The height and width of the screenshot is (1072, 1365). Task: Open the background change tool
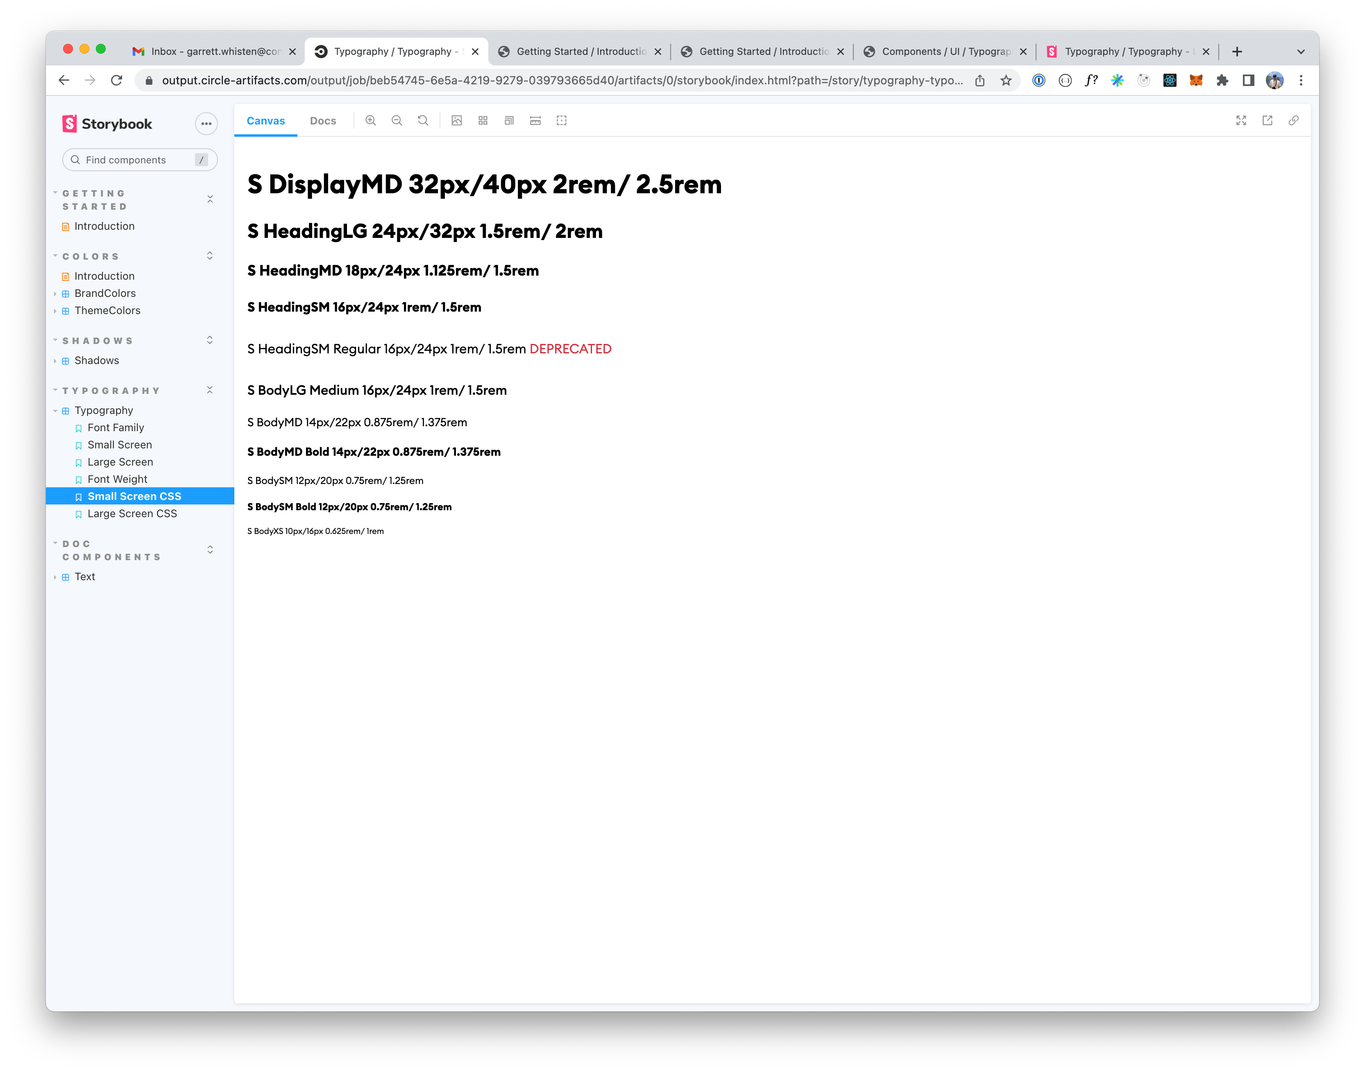(456, 120)
